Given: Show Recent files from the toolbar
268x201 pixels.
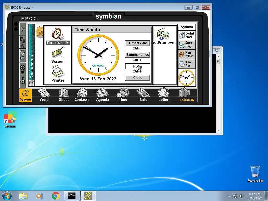Looking at the screenshot, I should (x=187, y=44).
